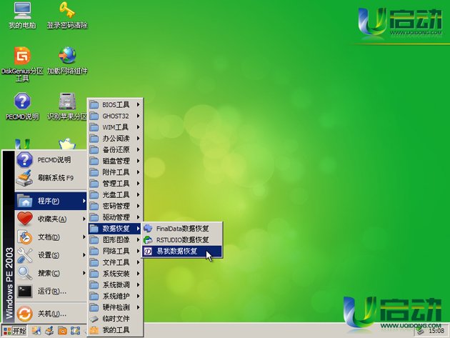Open the 网络工具 programs entry

point(115,251)
